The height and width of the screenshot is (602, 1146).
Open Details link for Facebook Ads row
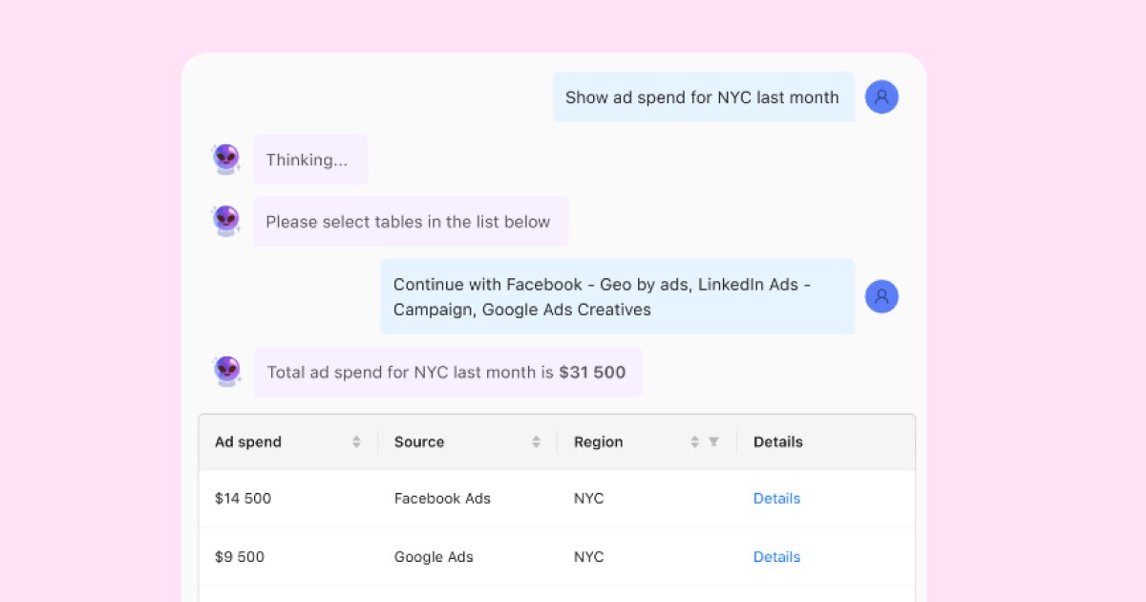tap(776, 499)
